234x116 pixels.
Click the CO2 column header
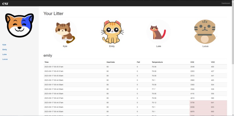coord(192,62)
